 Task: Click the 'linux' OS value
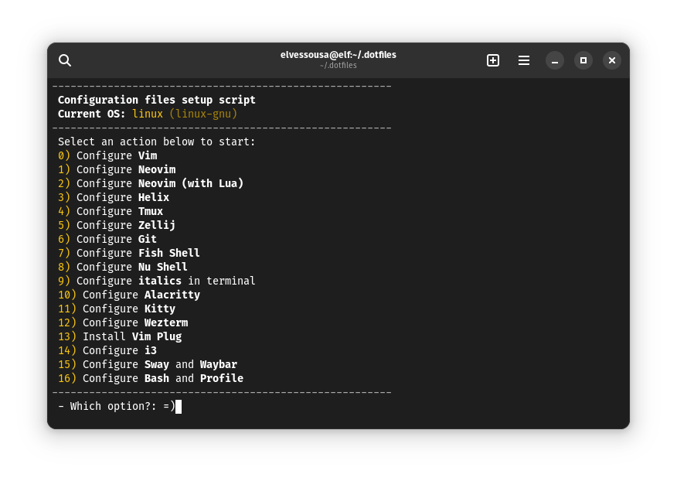click(148, 114)
